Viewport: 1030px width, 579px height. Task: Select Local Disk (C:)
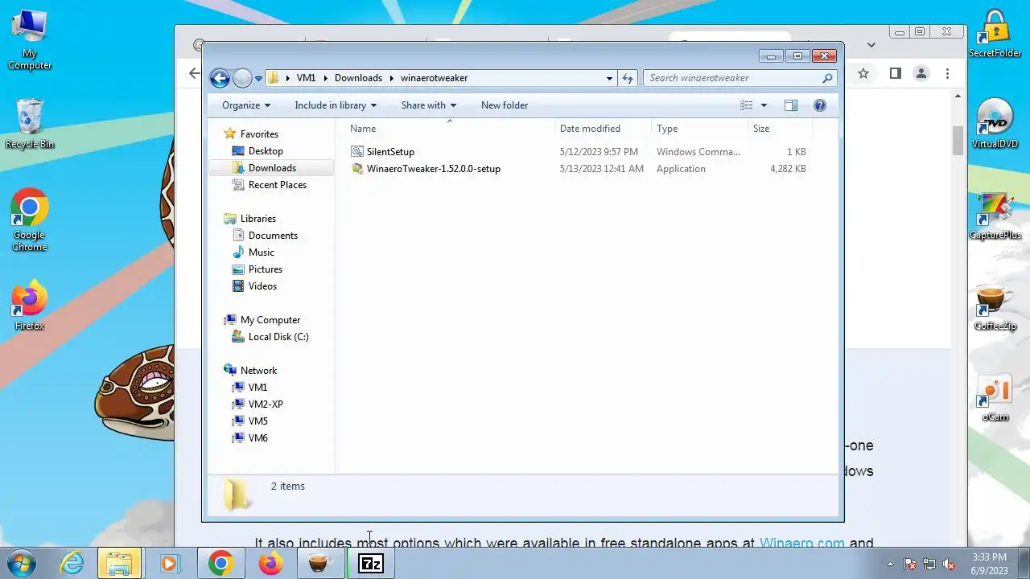[x=278, y=337]
